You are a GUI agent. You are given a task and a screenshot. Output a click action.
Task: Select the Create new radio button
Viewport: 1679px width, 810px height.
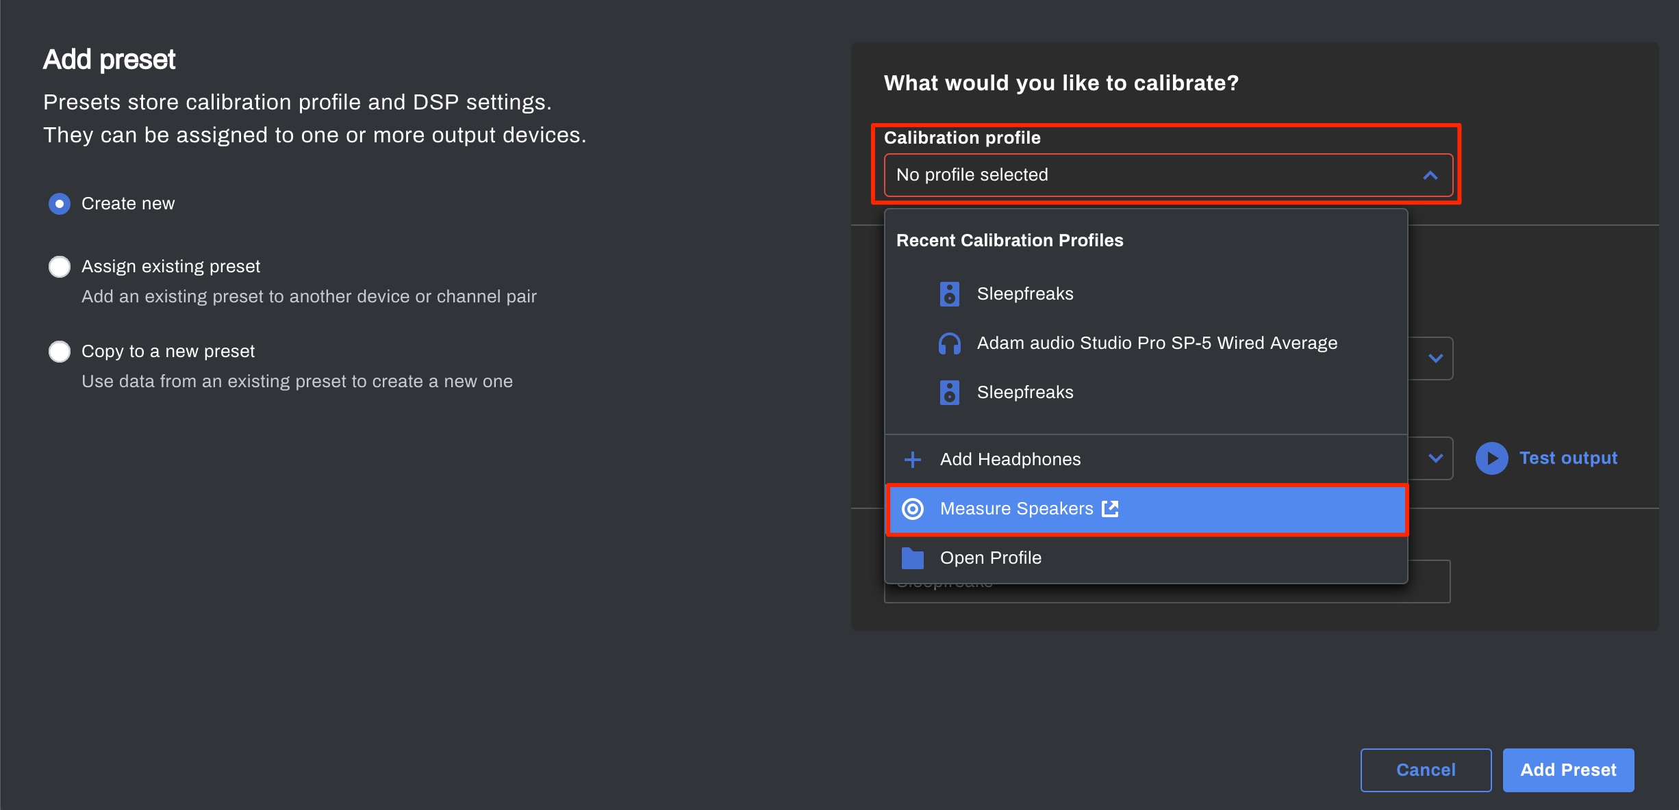click(60, 204)
